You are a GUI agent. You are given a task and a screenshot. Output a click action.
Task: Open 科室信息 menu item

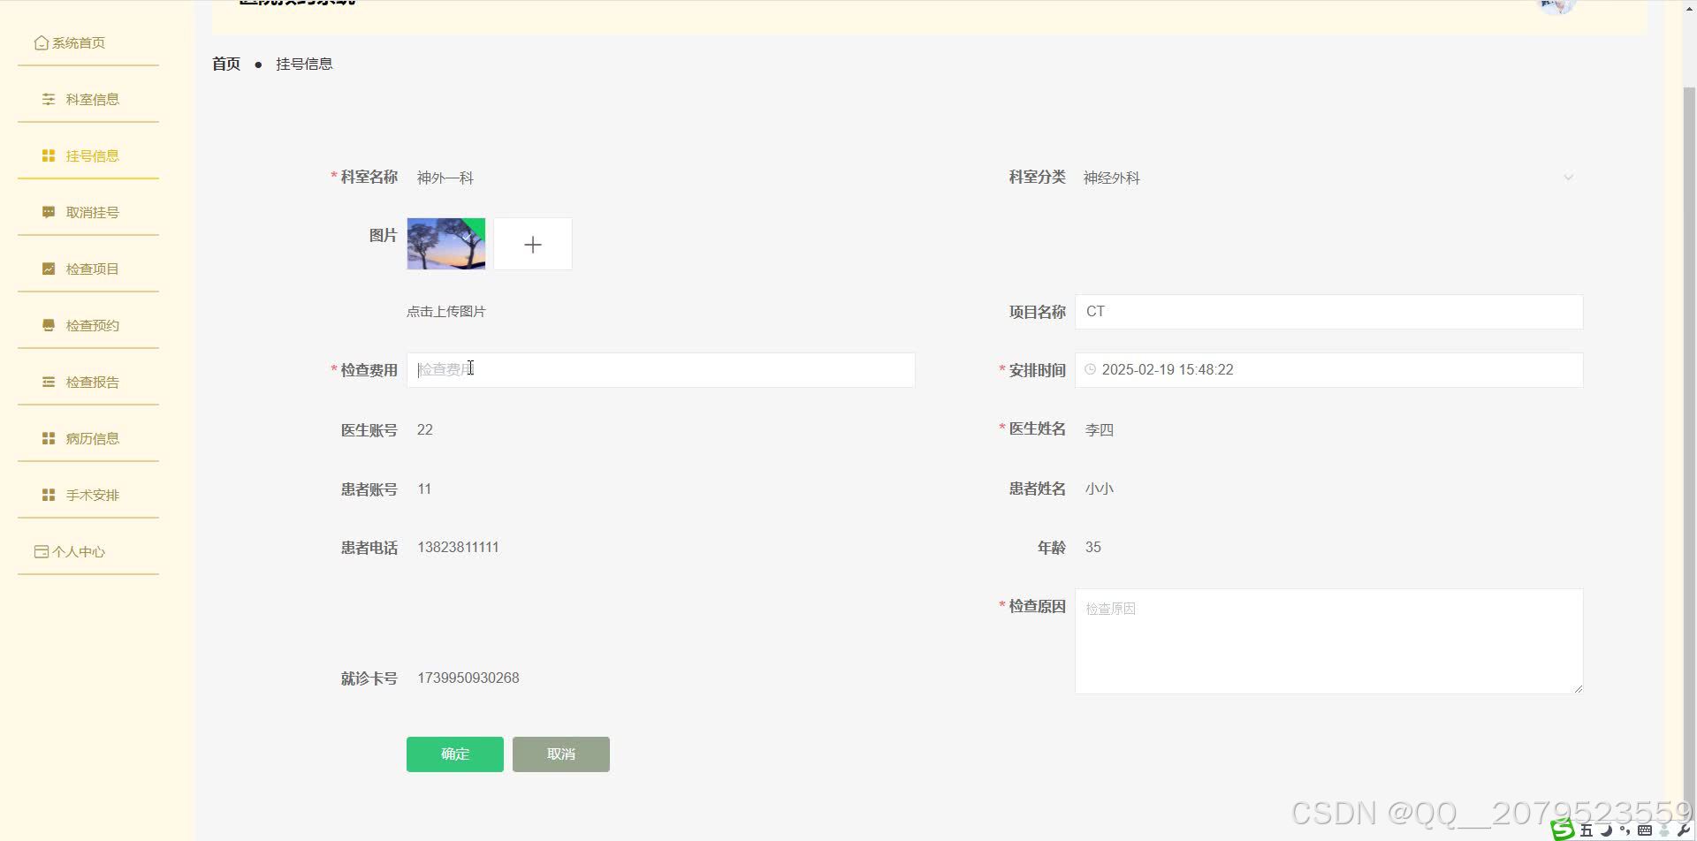click(x=88, y=99)
